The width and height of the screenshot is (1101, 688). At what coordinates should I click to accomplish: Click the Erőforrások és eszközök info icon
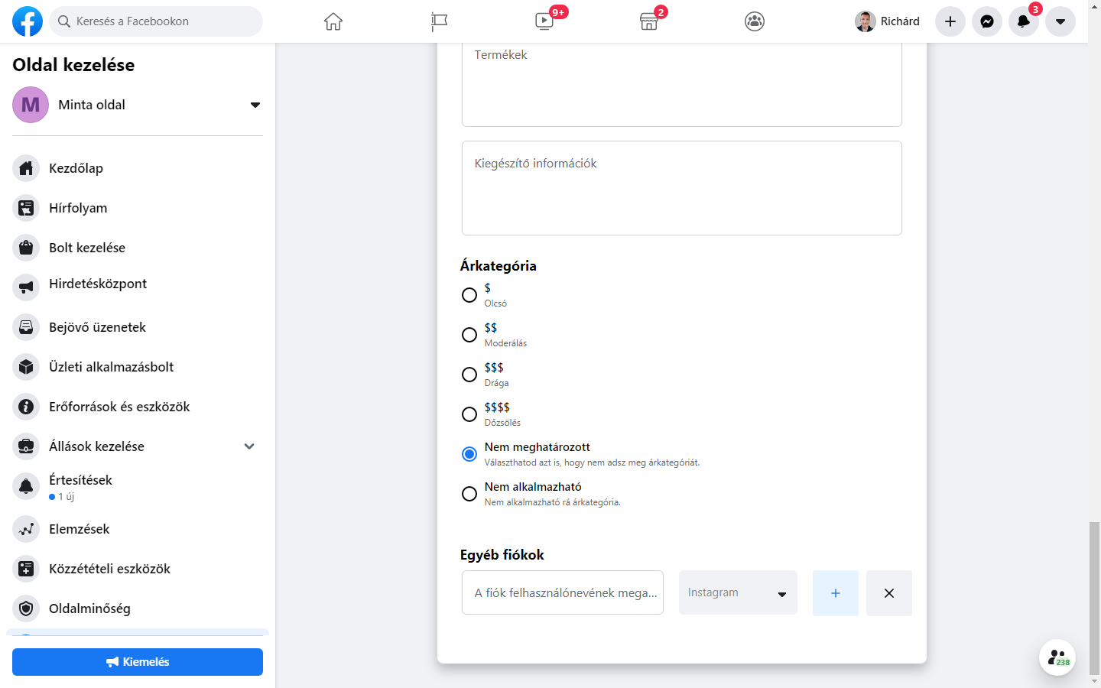pos(26,407)
